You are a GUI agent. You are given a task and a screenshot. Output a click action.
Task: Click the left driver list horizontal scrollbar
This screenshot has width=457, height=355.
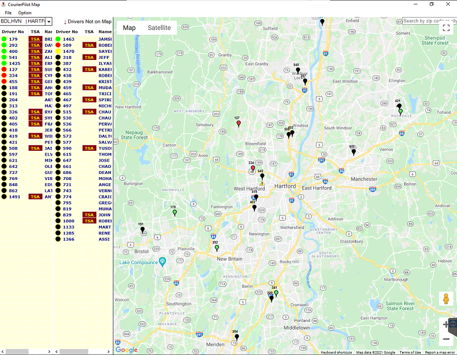tap(26, 352)
